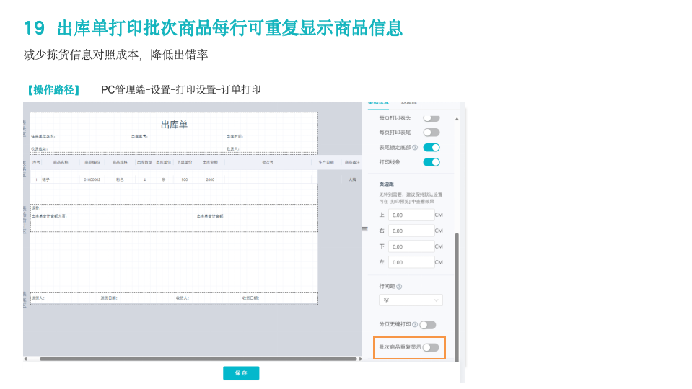
Task: Click the 保存 button
Action: pos(241,373)
